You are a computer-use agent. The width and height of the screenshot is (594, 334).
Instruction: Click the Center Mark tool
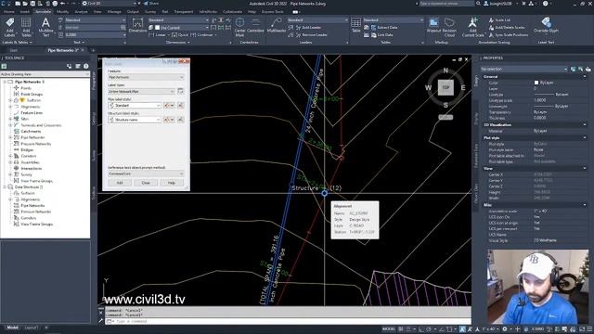(x=239, y=27)
